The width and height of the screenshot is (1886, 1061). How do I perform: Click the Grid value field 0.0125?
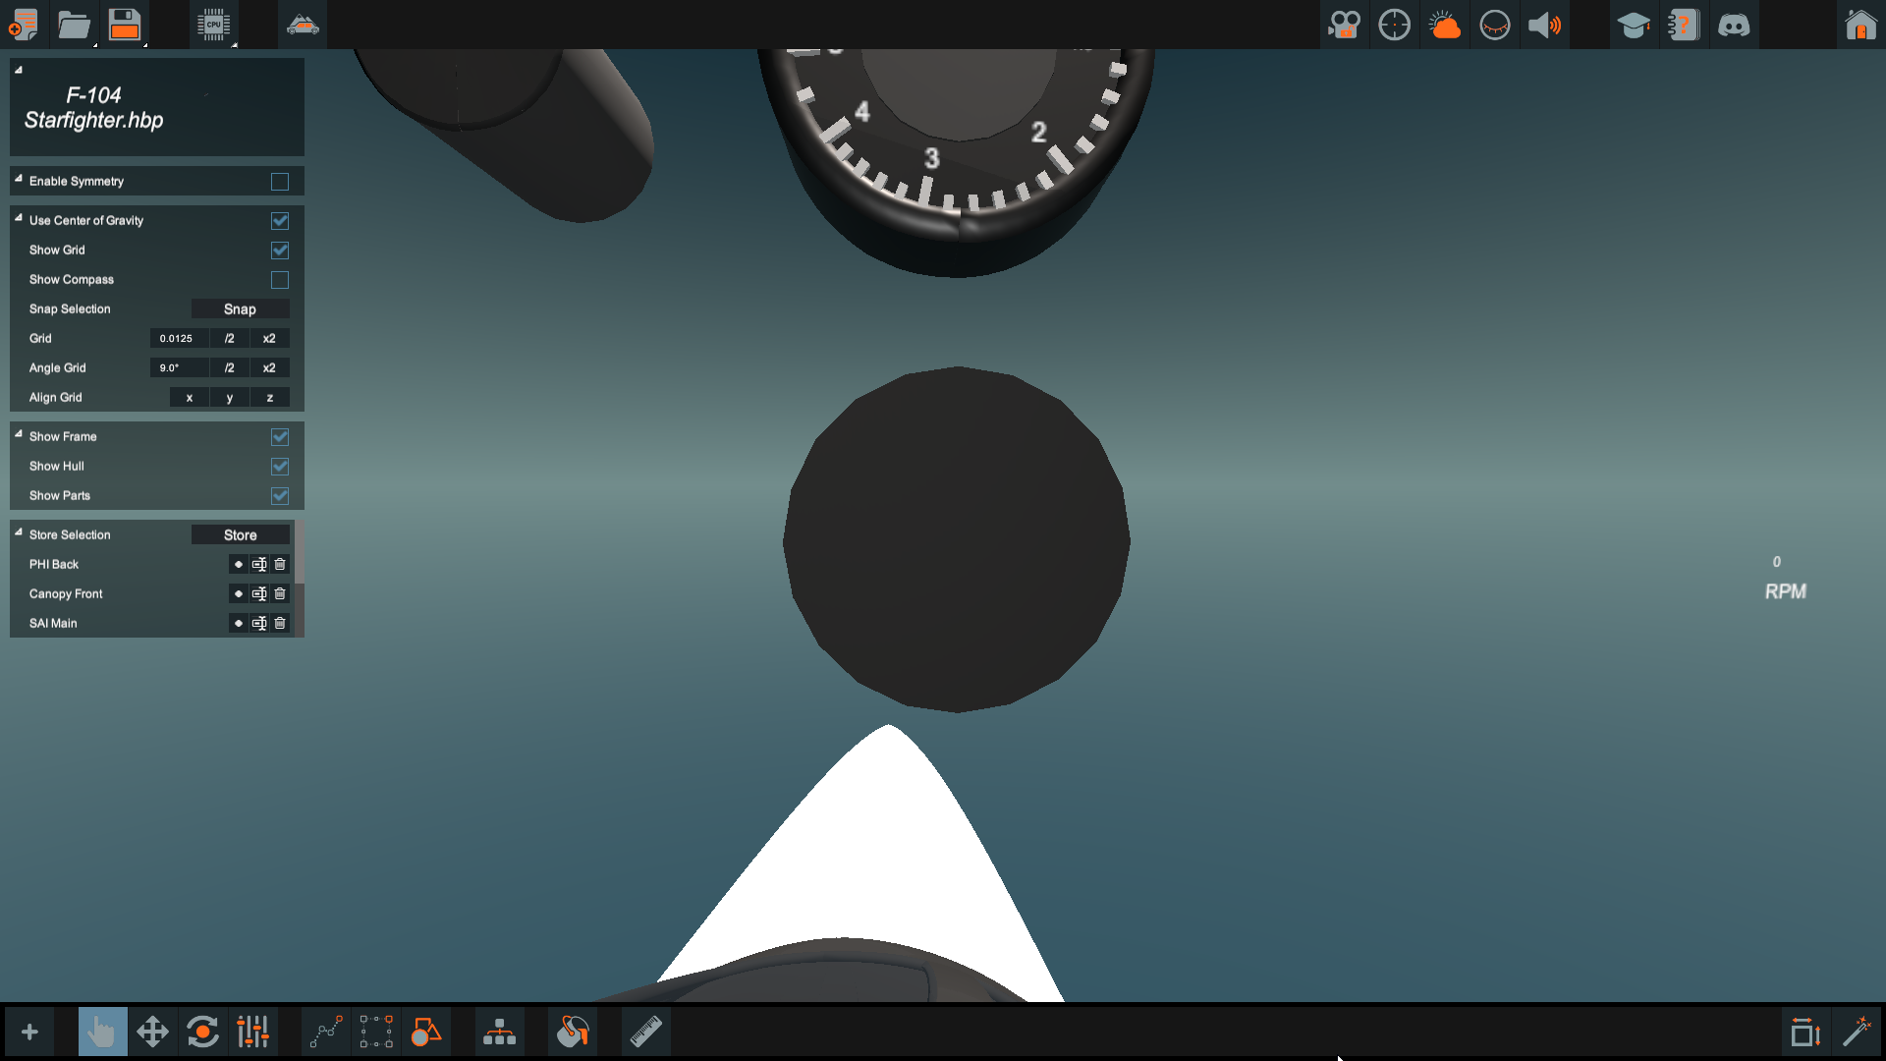coord(178,339)
